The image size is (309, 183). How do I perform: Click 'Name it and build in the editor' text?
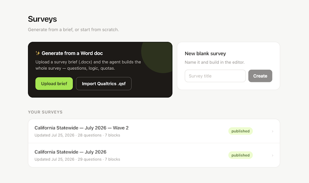click(215, 62)
